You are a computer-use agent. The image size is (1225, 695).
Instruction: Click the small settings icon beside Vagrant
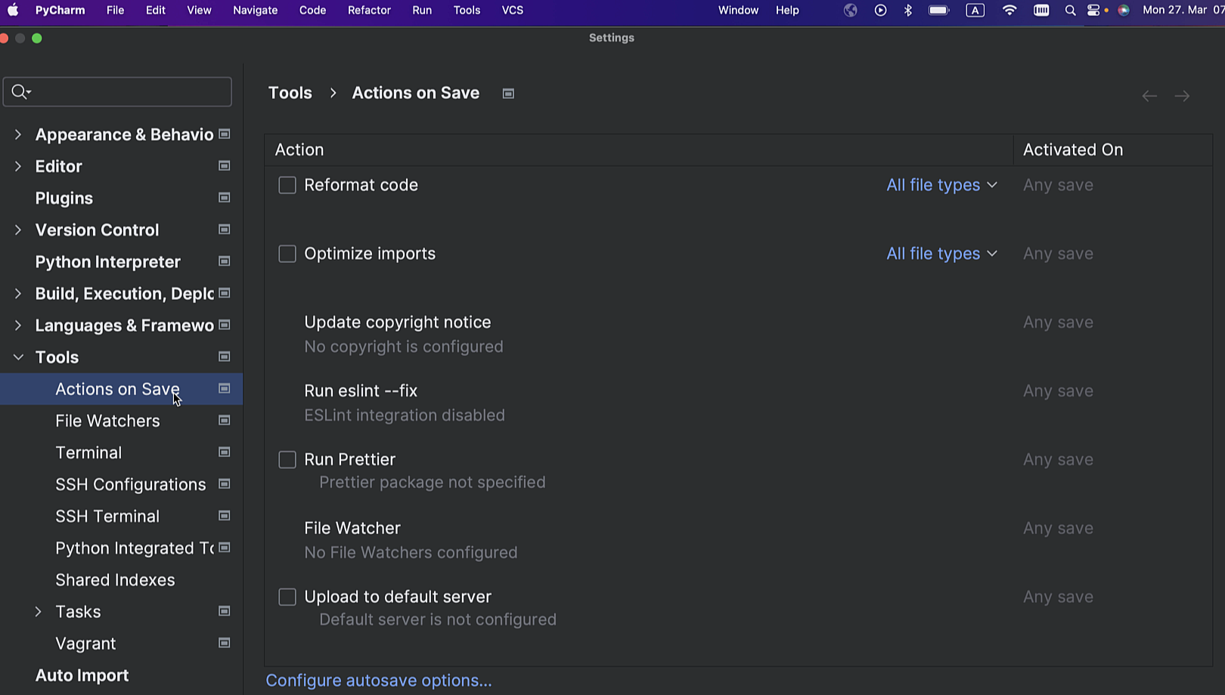(x=224, y=643)
